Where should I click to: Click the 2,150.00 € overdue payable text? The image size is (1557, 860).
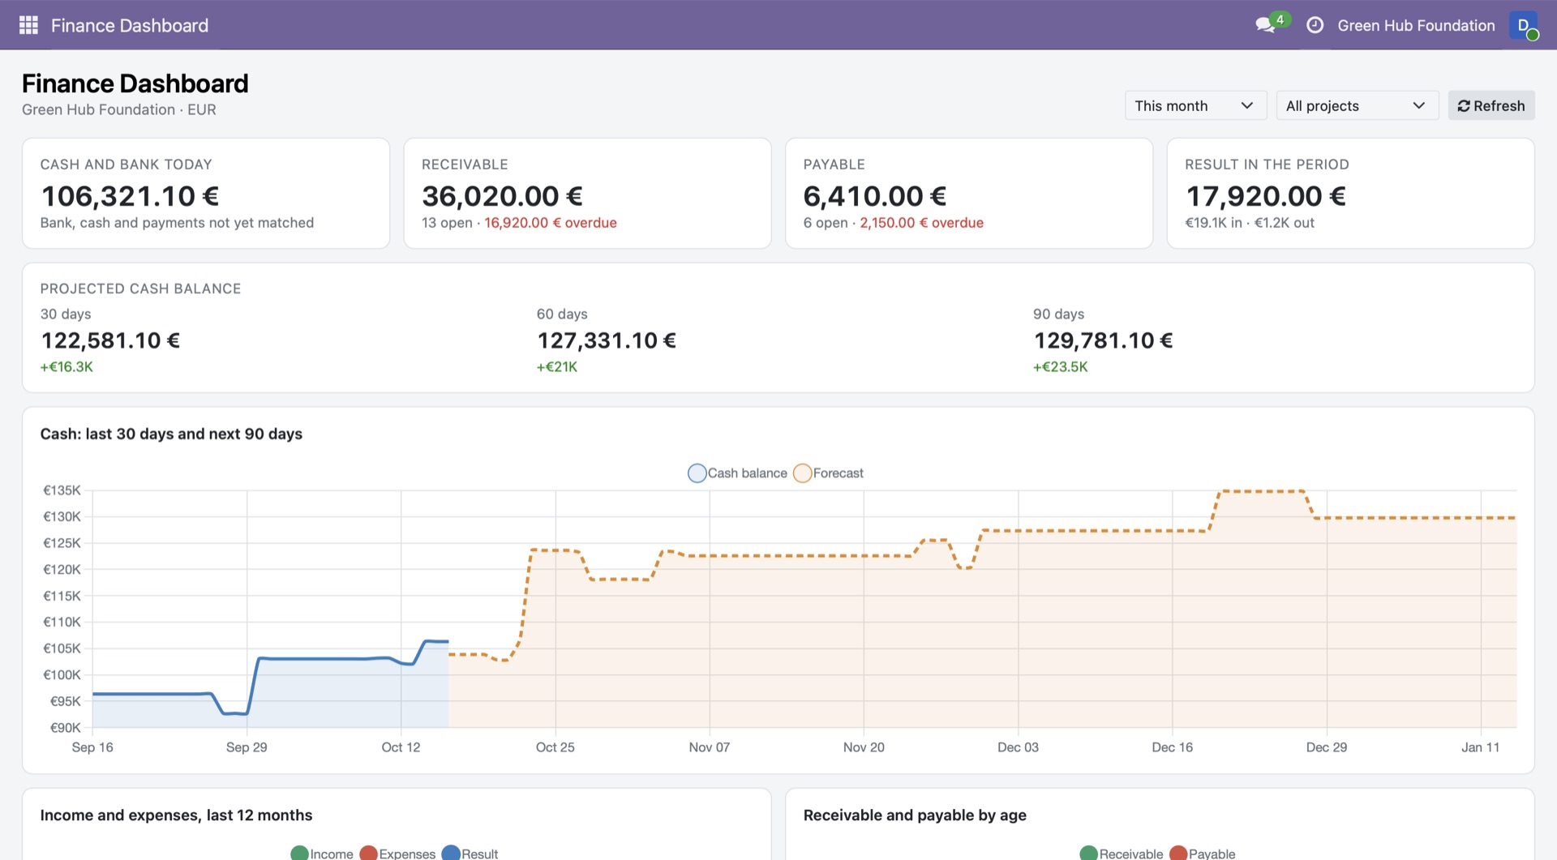click(922, 223)
